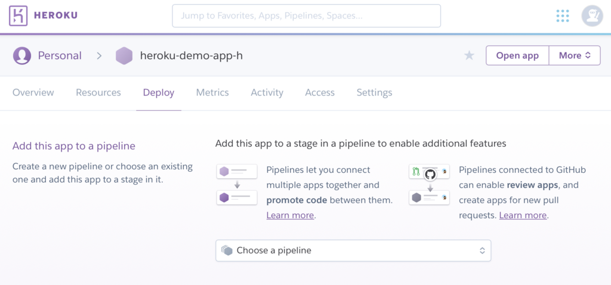Open the More dropdown menu
611x285 pixels.
(x=575, y=55)
